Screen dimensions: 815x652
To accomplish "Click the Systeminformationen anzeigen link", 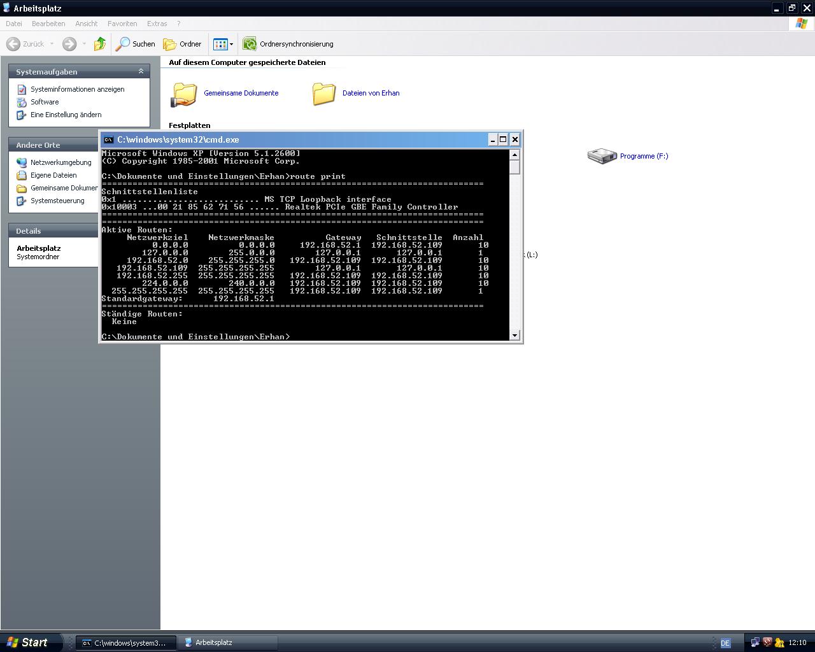I will tap(78, 89).
